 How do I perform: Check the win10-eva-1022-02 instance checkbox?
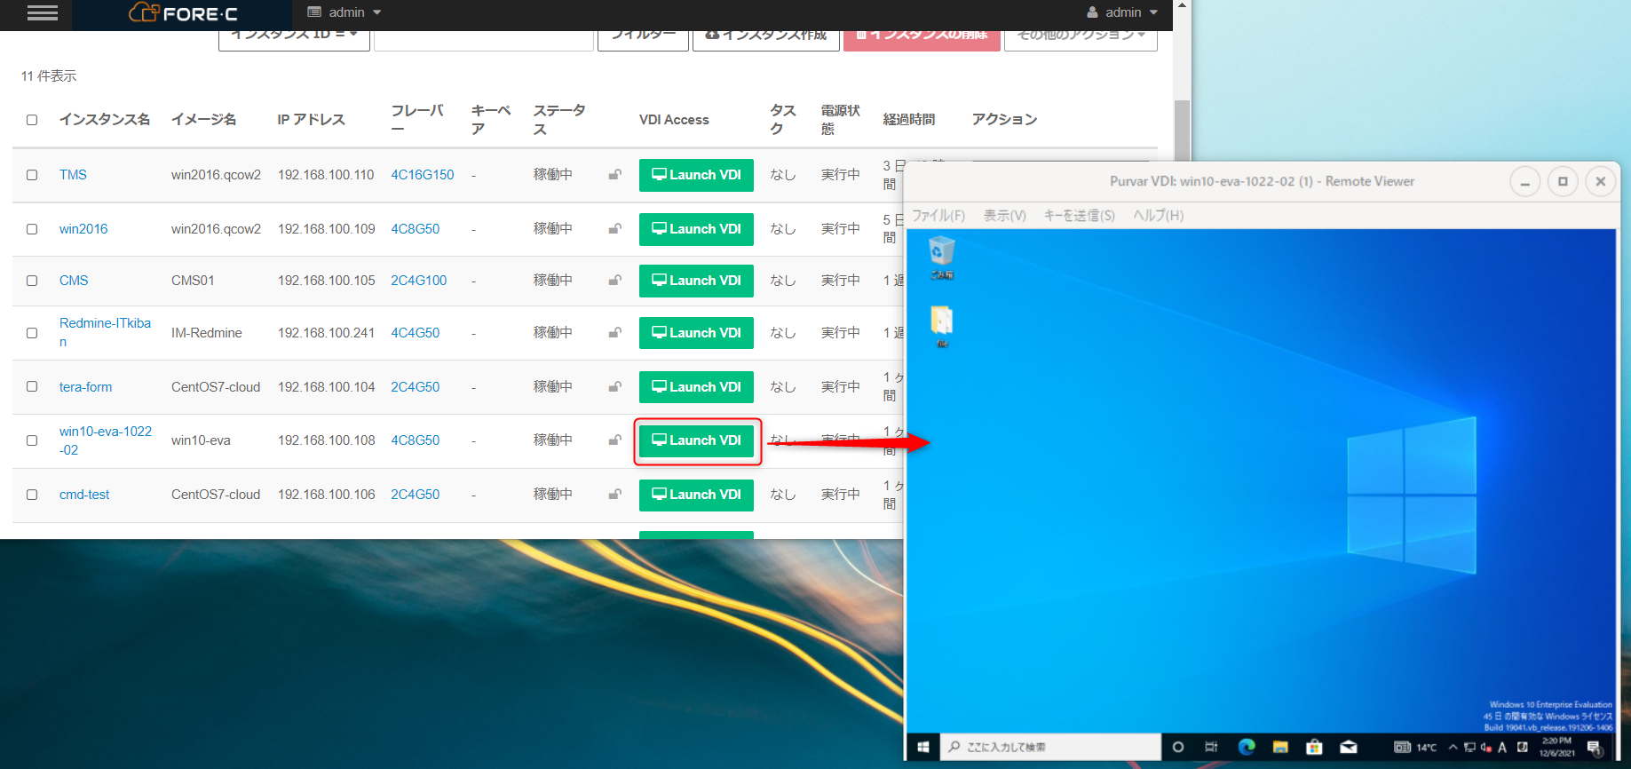(32, 440)
